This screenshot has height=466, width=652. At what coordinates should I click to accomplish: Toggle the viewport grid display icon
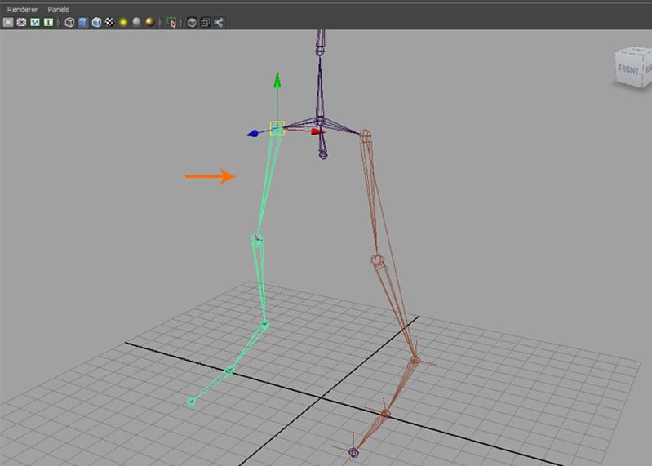8,22
